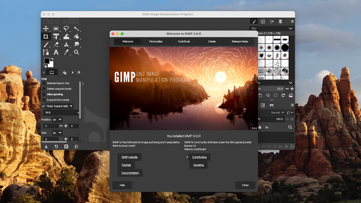
Task: Select the Move tool in toolbox
Action: click(46, 29)
